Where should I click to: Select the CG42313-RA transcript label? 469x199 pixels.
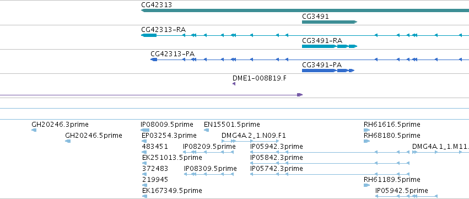pyautogui.click(x=163, y=30)
